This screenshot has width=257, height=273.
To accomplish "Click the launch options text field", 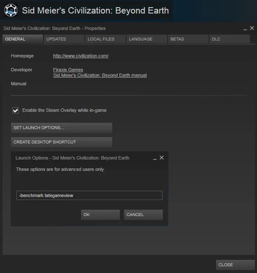I will 89,195.
